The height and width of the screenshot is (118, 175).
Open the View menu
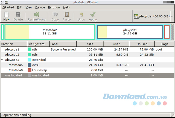[x=29, y=7]
